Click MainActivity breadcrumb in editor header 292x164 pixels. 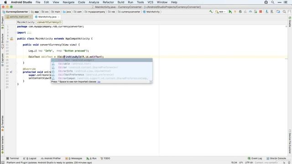pos(26,22)
